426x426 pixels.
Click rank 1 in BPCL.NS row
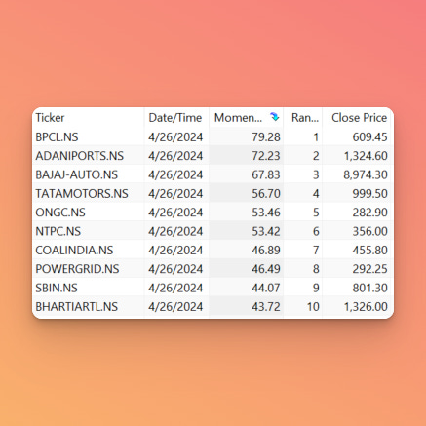click(x=316, y=137)
